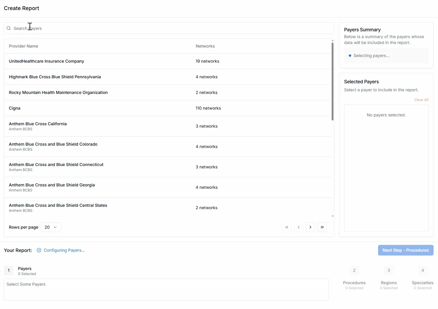Select the Cigna payer row

coord(167,108)
